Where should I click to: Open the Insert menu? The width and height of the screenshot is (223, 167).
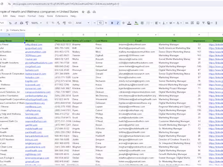(x=21, y=16)
